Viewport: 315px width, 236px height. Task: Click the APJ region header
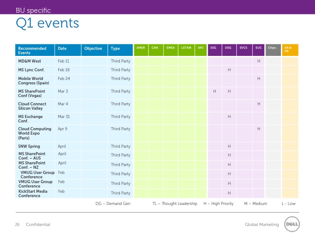tap(201, 50)
